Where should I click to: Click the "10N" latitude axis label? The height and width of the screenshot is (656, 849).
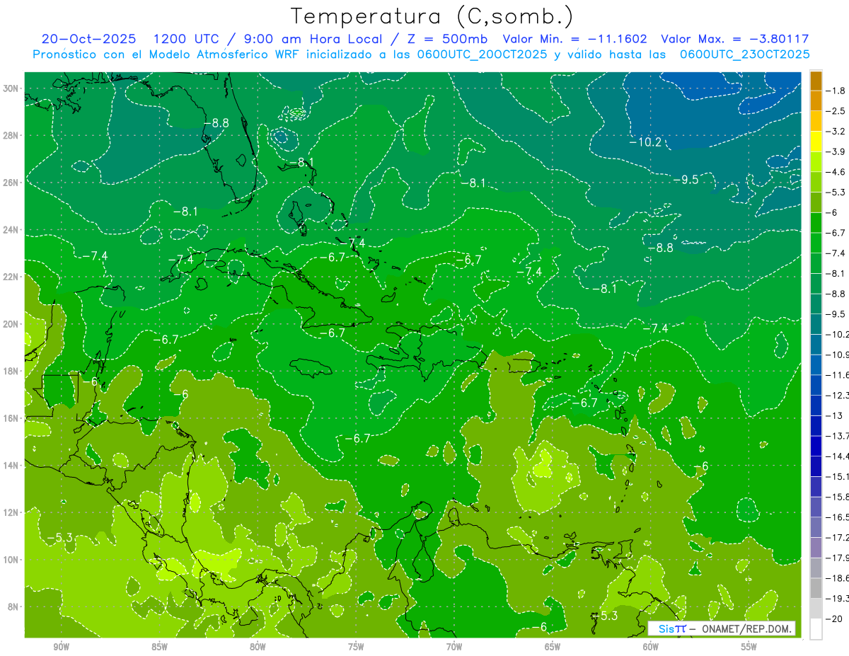tap(12, 559)
